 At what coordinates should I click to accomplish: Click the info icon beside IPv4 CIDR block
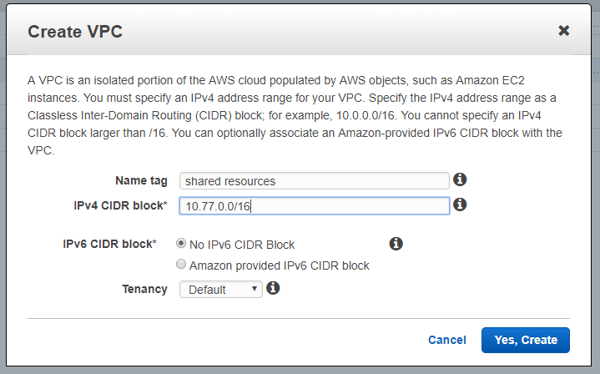click(x=459, y=205)
